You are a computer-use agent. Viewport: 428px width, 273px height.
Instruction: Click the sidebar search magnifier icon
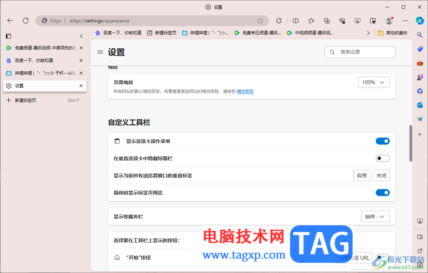[x=420, y=35]
